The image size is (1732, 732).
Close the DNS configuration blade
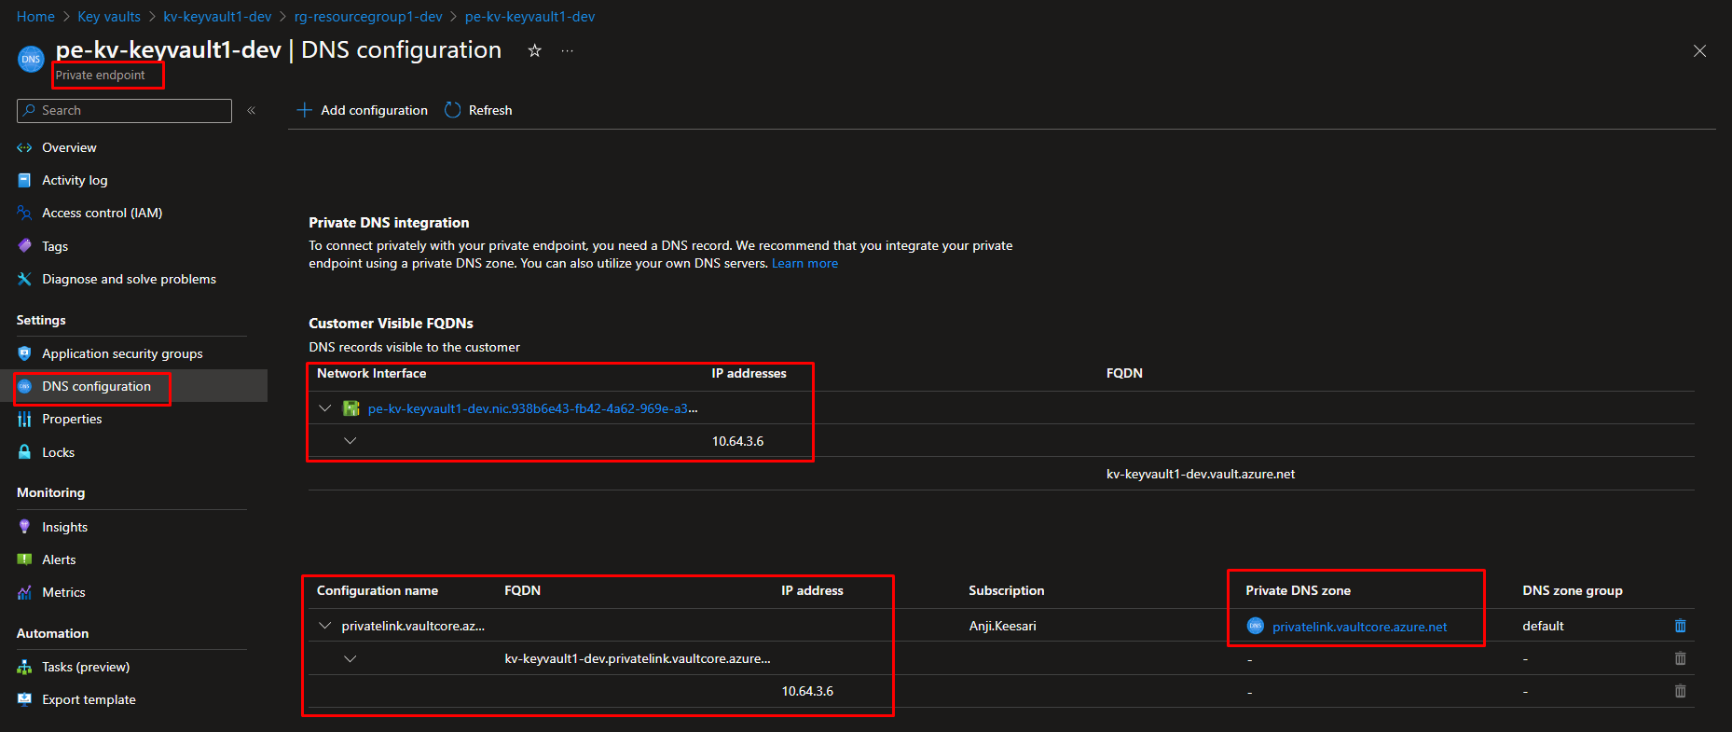pyautogui.click(x=1699, y=51)
